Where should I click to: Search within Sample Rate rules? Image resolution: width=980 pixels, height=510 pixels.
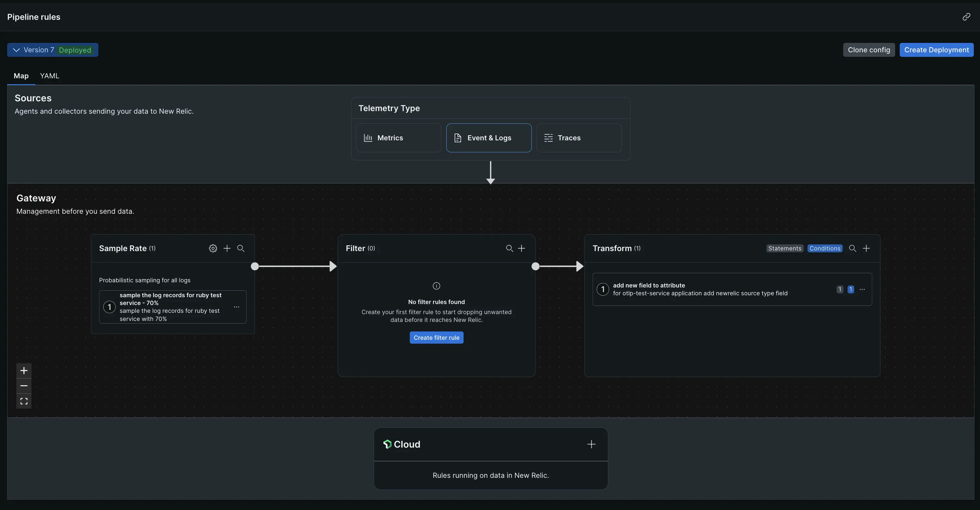tap(241, 249)
